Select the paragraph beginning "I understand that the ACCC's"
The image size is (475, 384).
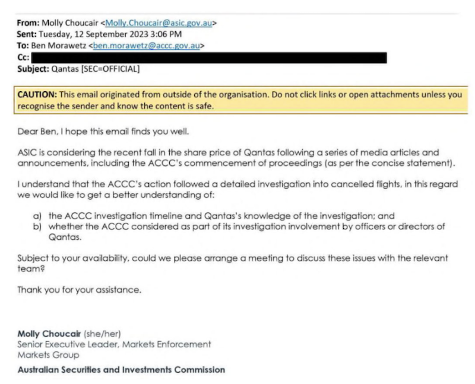coord(232,190)
